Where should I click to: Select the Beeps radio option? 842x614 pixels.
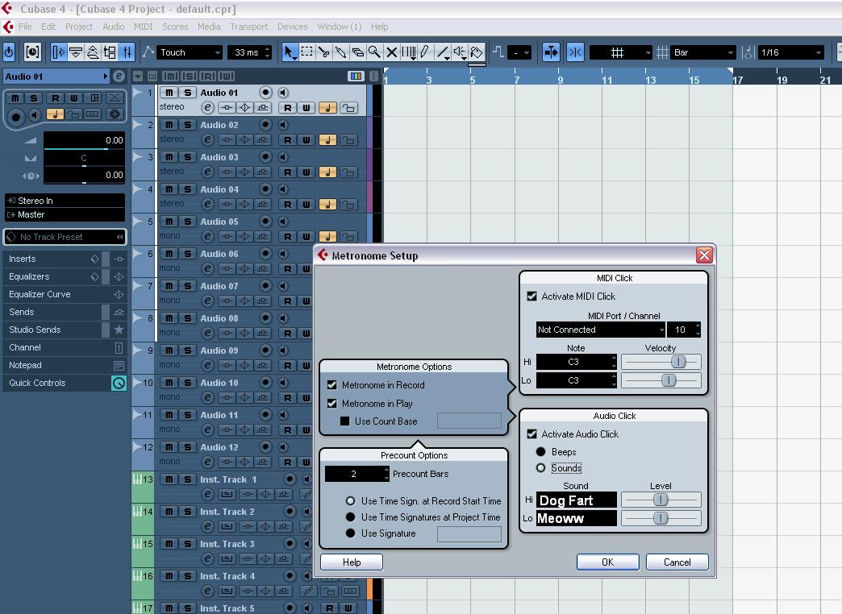tap(540, 452)
